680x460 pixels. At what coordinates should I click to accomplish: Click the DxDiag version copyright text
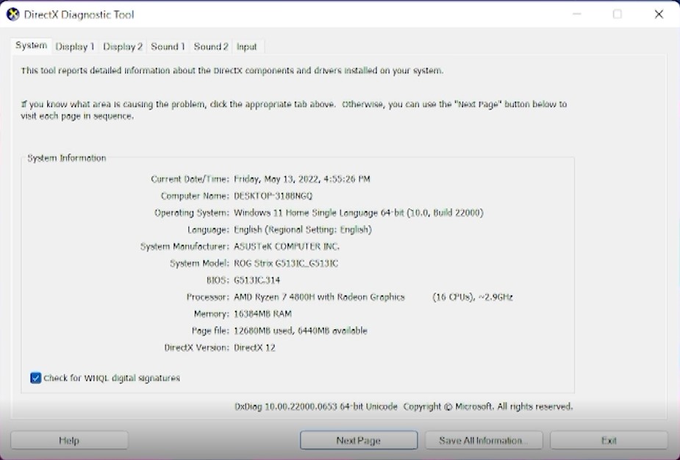[x=404, y=406]
